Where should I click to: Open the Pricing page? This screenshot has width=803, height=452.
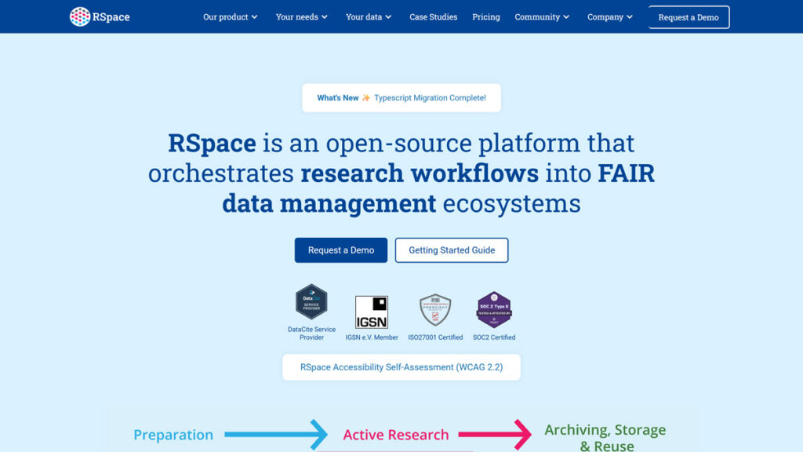485,16
